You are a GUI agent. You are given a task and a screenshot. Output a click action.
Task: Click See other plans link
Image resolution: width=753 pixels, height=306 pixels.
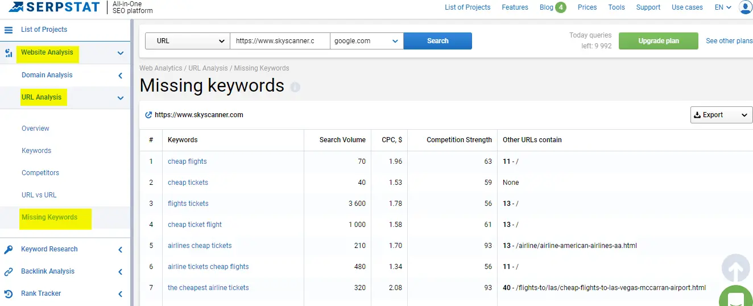point(729,41)
